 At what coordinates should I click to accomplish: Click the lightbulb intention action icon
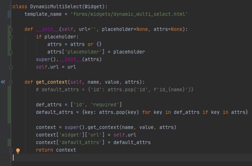[x=18, y=151]
